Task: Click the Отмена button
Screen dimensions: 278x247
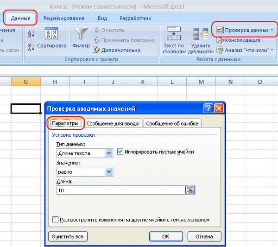Action: point(204,236)
